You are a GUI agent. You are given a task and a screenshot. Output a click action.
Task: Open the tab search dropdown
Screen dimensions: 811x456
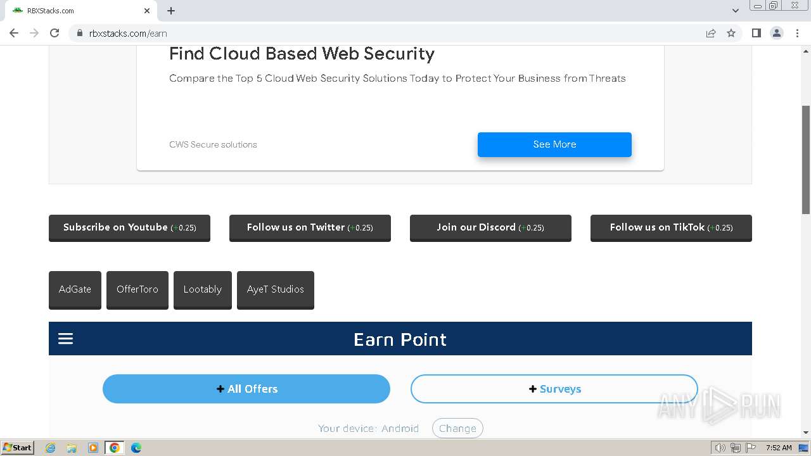[x=735, y=11]
